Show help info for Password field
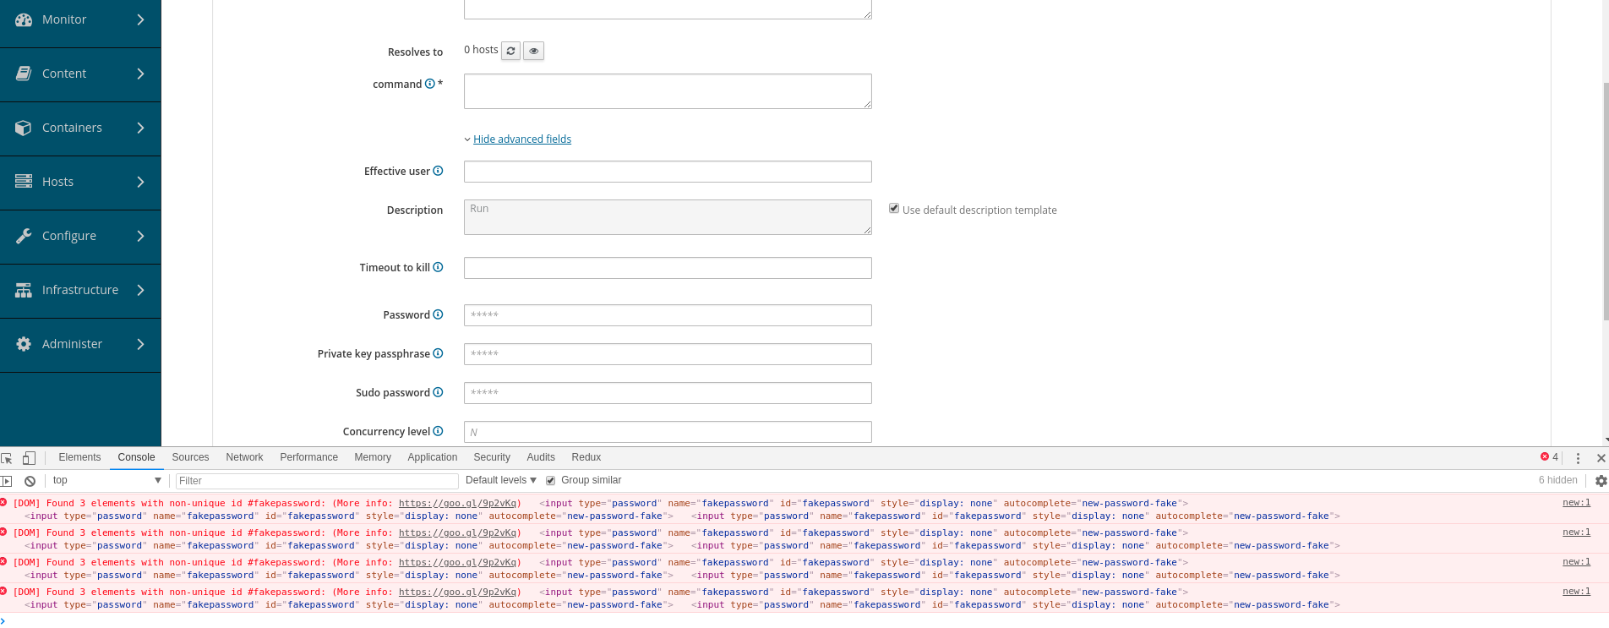 pyautogui.click(x=438, y=314)
